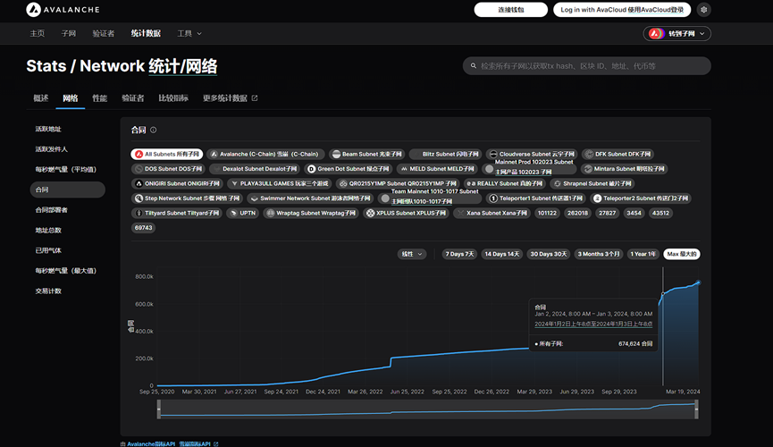Open 活跃地址 in the left sidebar
This screenshot has width=773, height=447.
pyautogui.click(x=48, y=129)
